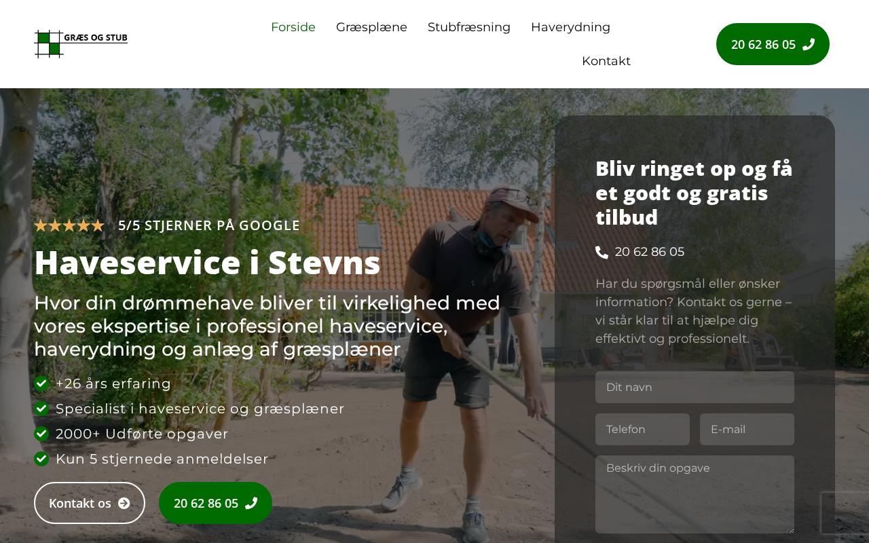This screenshot has height=543, width=869.
Task: Click the phone icon in header button
Action: pos(809,44)
